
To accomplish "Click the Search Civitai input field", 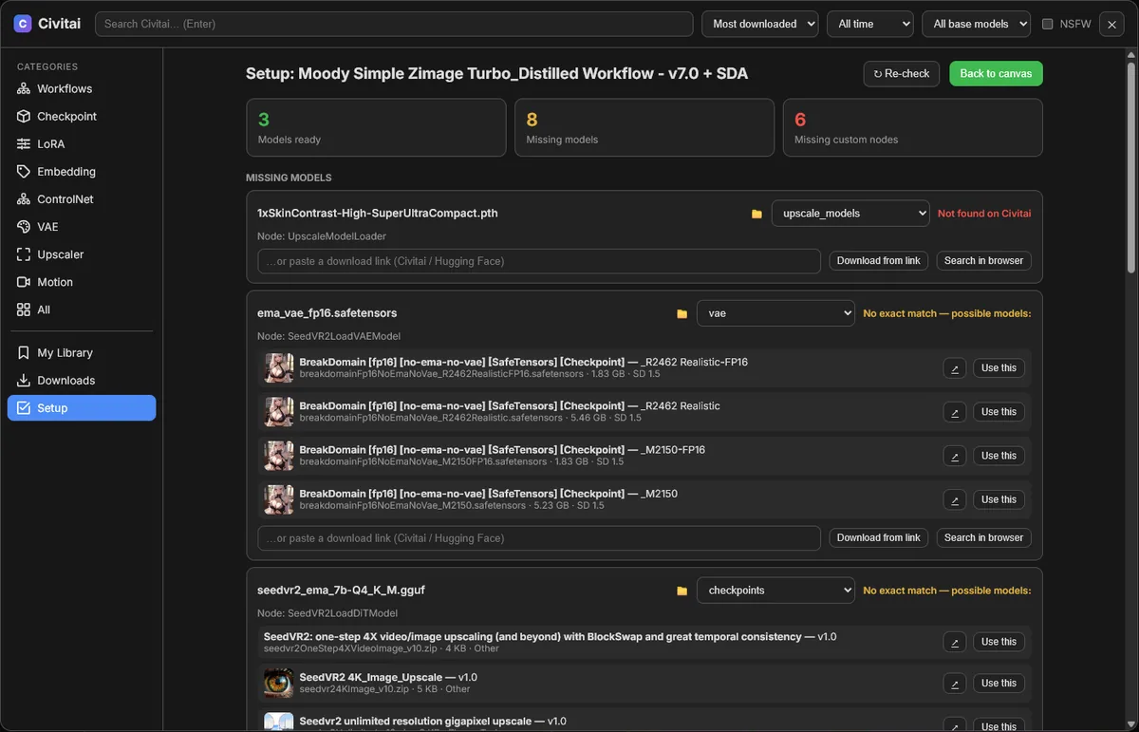I will 393,24.
